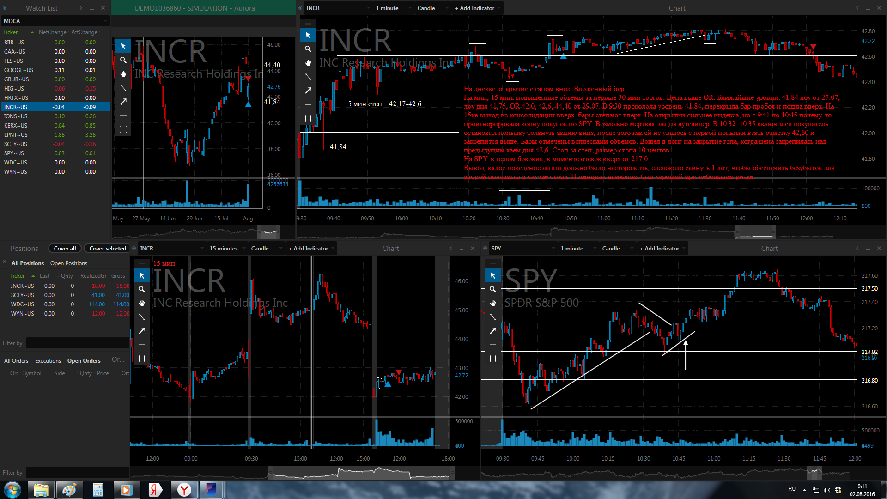Switch to All Orders tab
This screenshot has width=887, height=499.
click(16, 360)
